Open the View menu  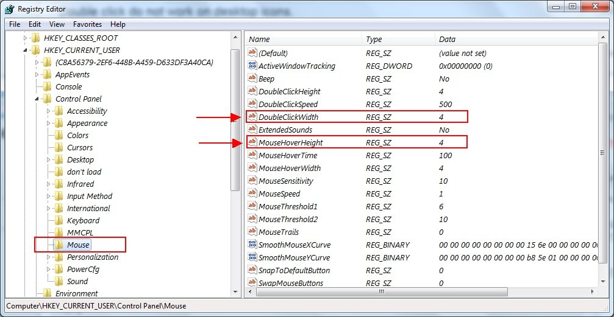[x=57, y=24]
